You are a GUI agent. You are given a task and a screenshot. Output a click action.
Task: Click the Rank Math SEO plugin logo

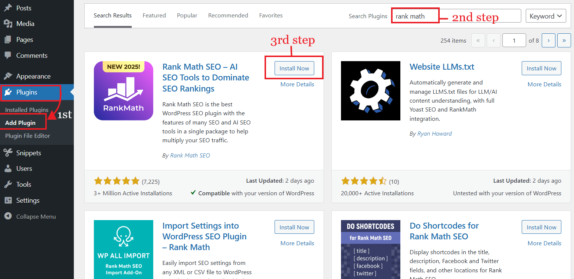(124, 91)
